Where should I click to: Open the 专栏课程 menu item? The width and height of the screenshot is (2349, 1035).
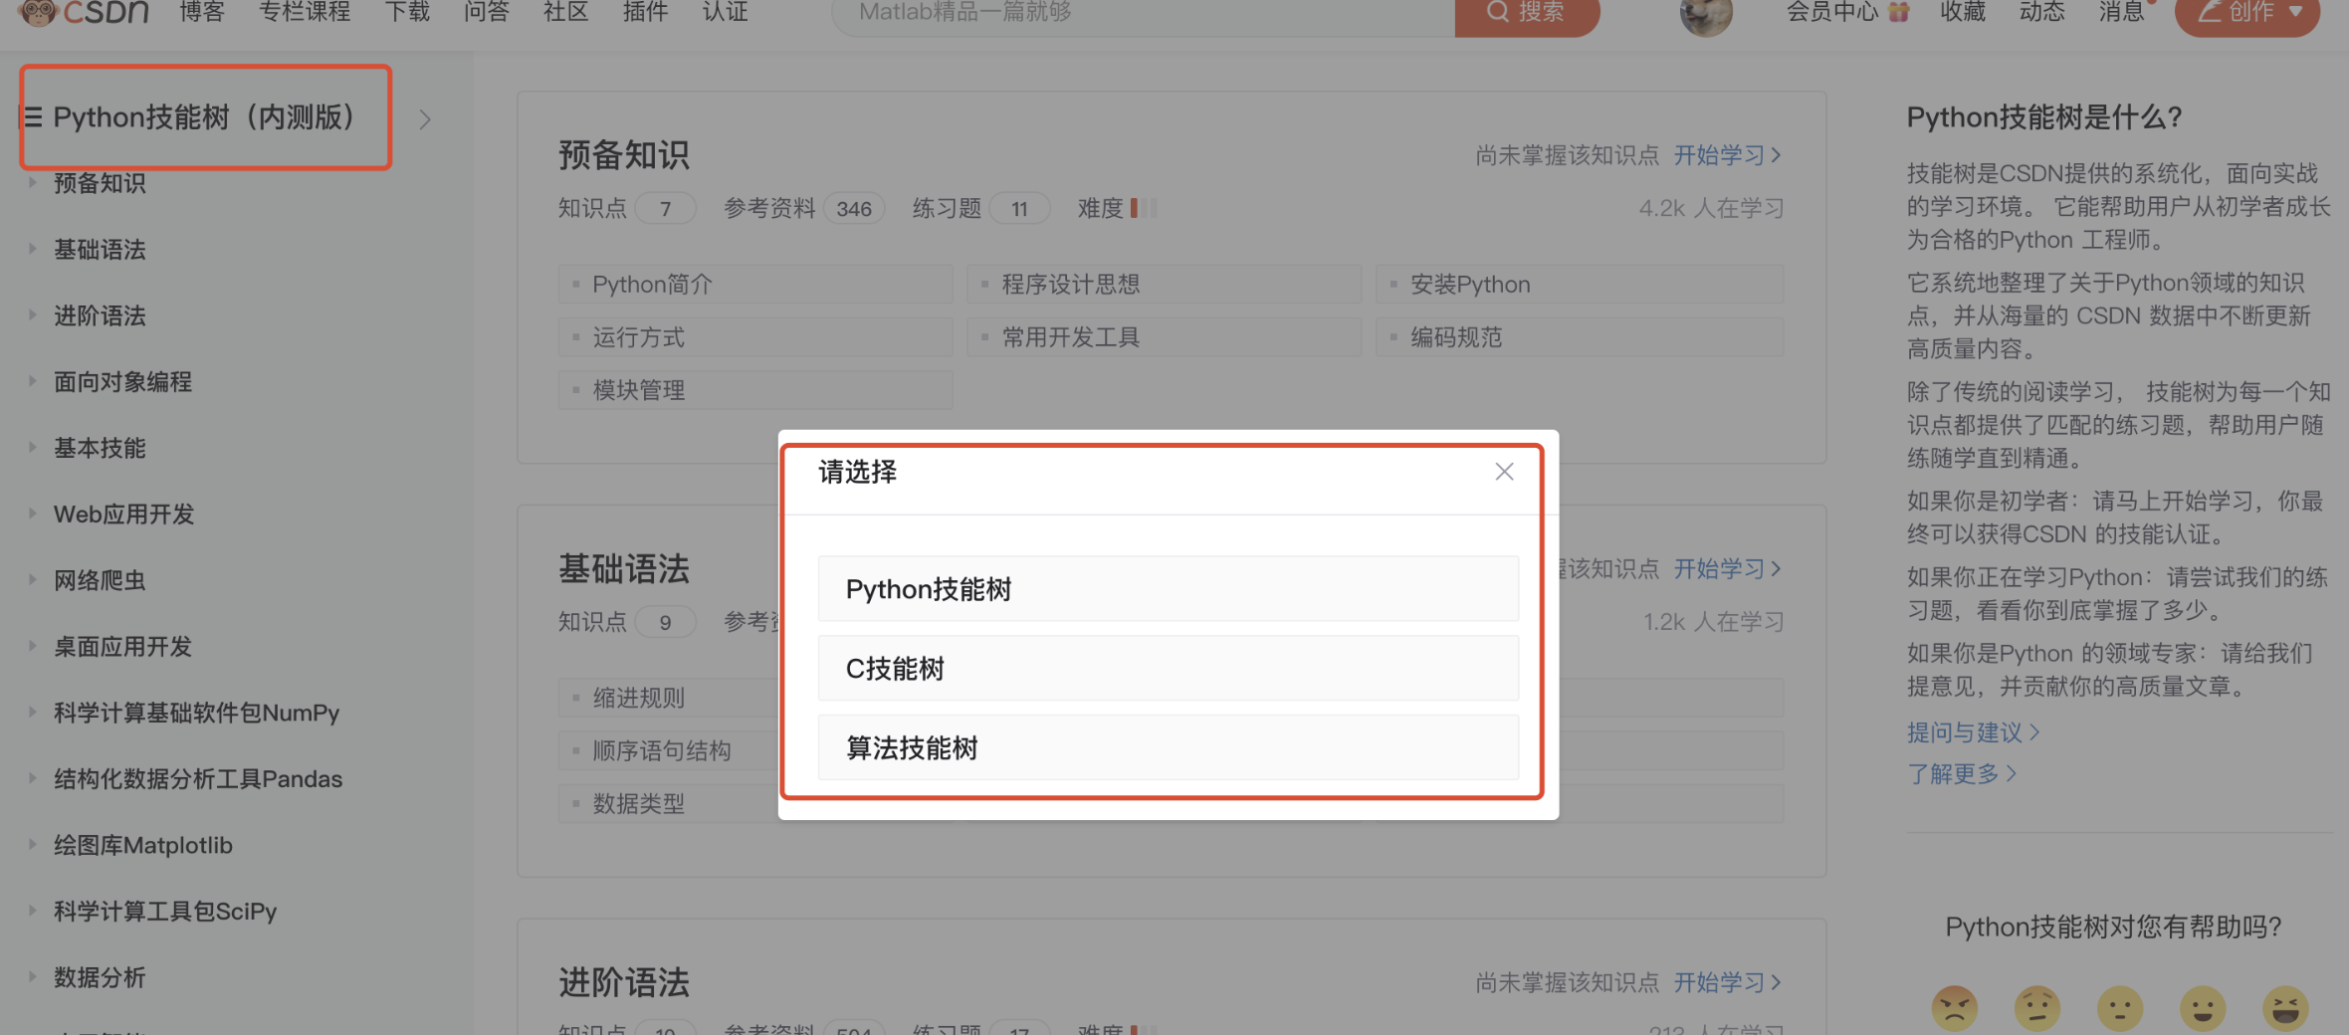(x=305, y=12)
